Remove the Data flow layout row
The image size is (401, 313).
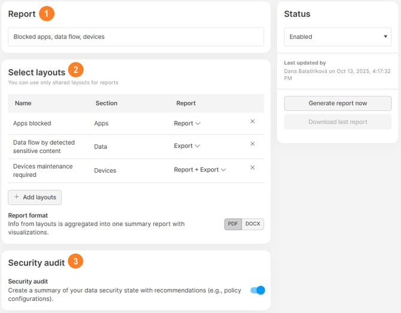coord(252,144)
